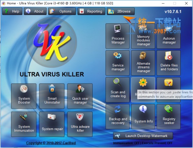Image resolution: width=193 pixels, height=148 pixels.
Task: Click the UVK logo image
Action: pyautogui.click(x=52, y=42)
